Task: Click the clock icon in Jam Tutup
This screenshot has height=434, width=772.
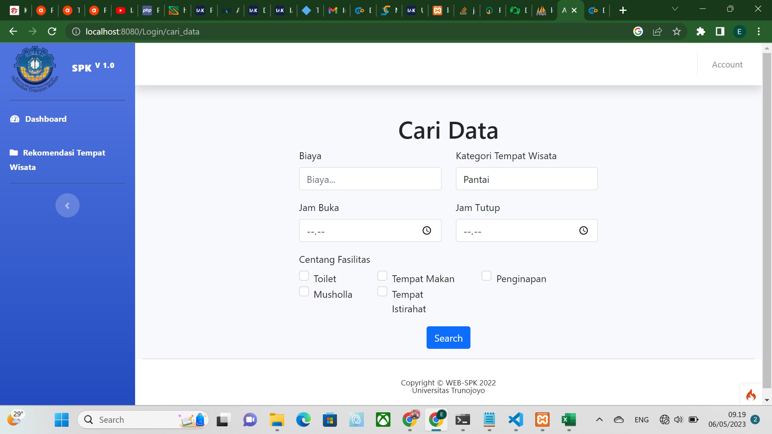Action: [583, 230]
